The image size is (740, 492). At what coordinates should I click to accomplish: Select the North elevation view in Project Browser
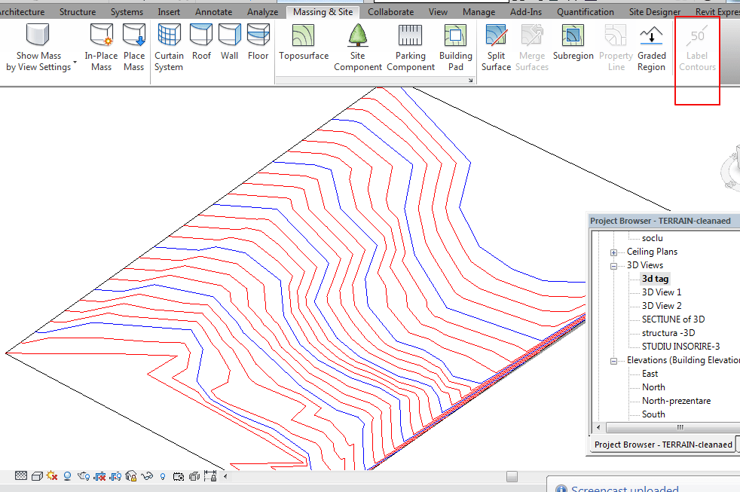point(653,387)
